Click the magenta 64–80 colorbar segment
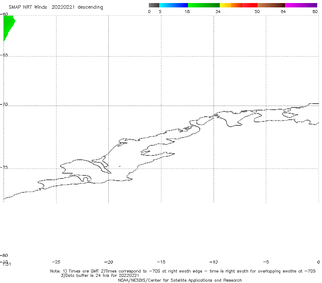Viewport: 322px width, 283px height. coord(301,5)
